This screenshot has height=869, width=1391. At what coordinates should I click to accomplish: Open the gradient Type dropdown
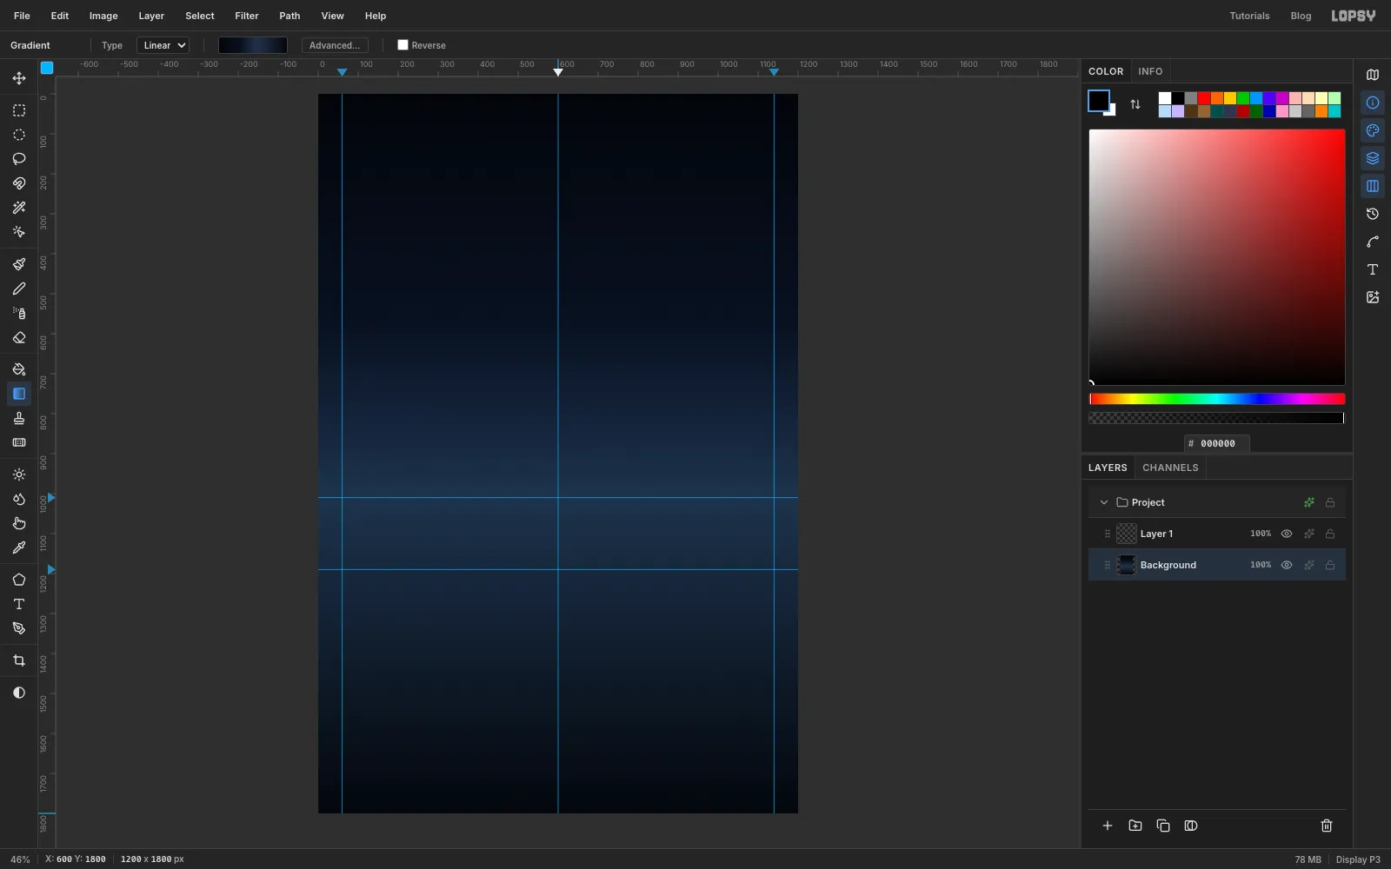(163, 45)
